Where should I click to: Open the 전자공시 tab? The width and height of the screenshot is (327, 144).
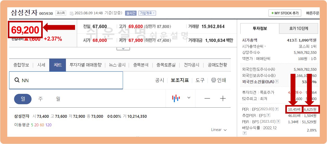coord(192,65)
